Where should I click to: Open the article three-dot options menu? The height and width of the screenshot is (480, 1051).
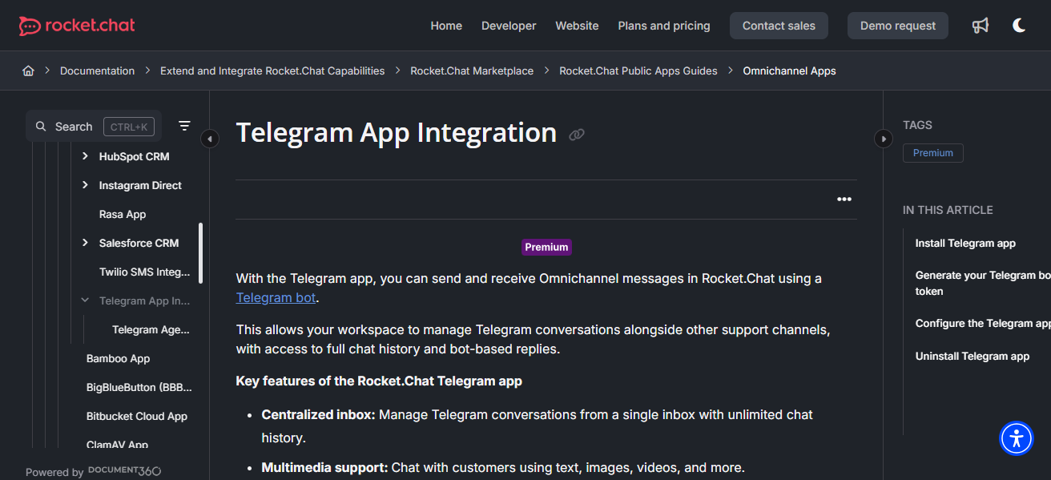844,200
